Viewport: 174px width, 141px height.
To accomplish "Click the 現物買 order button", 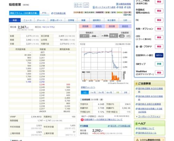I will click(85, 26).
